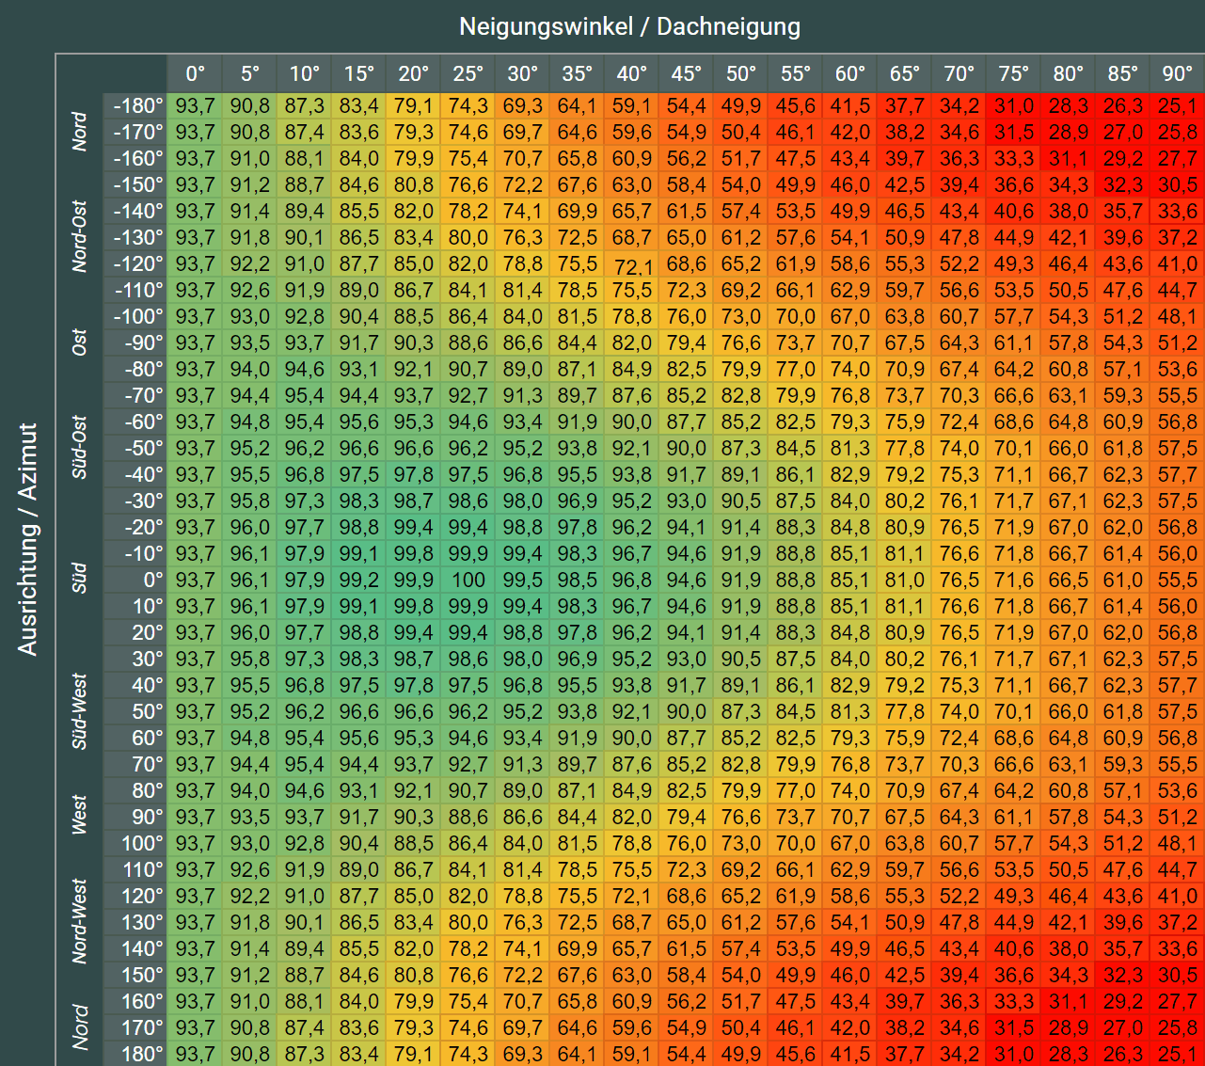1205x1066 pixels.
Task: Click 98,7 in the -30° azimuth row
Action: click(414, 501)
